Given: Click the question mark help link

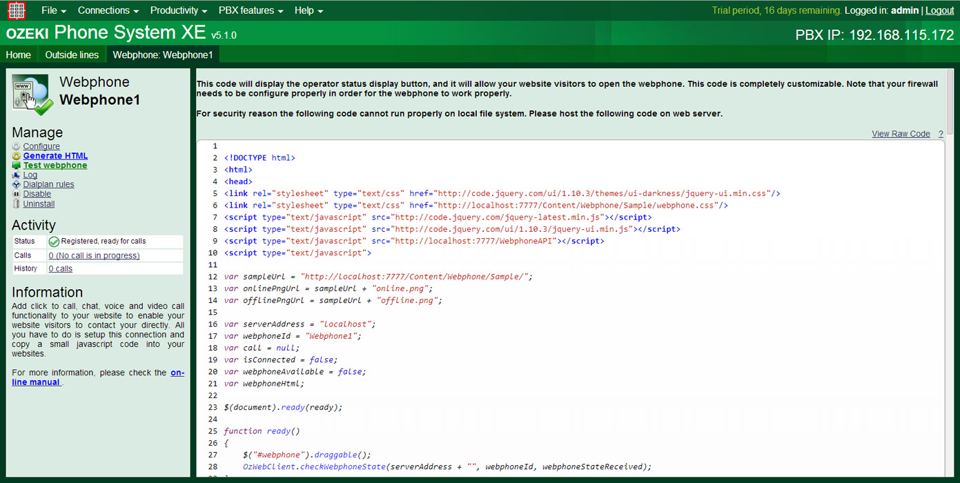Looking at the screenshot, I should [x=940, y=134].
